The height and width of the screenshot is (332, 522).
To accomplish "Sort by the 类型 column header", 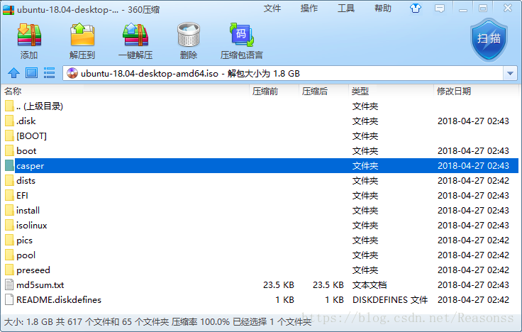I will tap(391, 92).
